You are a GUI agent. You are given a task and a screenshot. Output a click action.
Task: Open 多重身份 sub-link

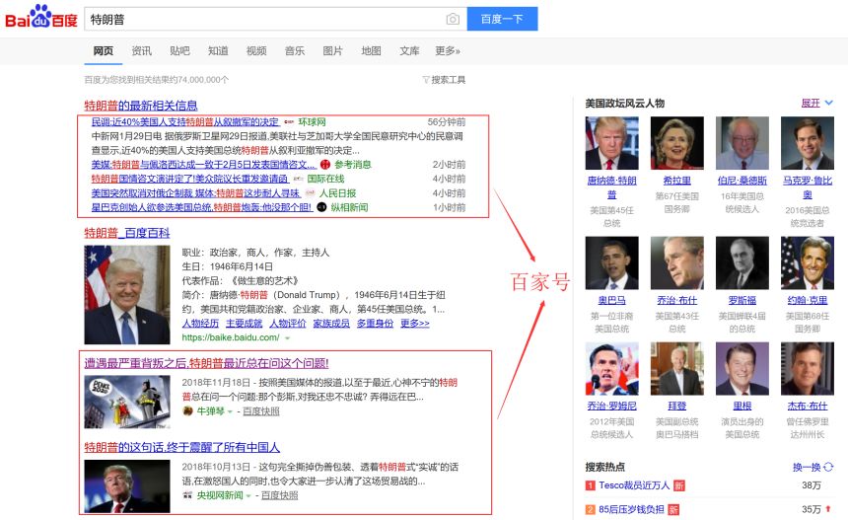point(375,323)
